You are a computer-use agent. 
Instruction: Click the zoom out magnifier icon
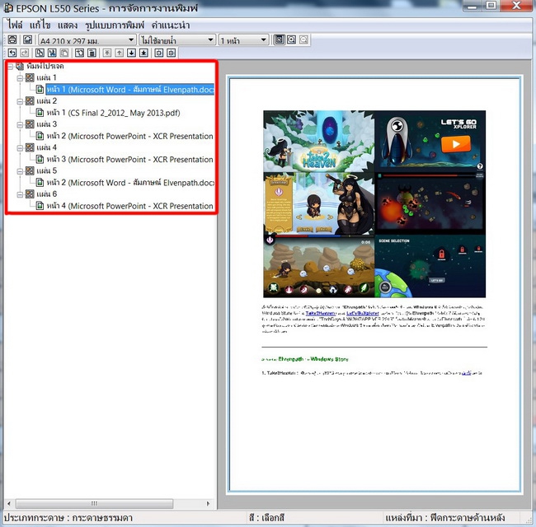coord(303,40)
